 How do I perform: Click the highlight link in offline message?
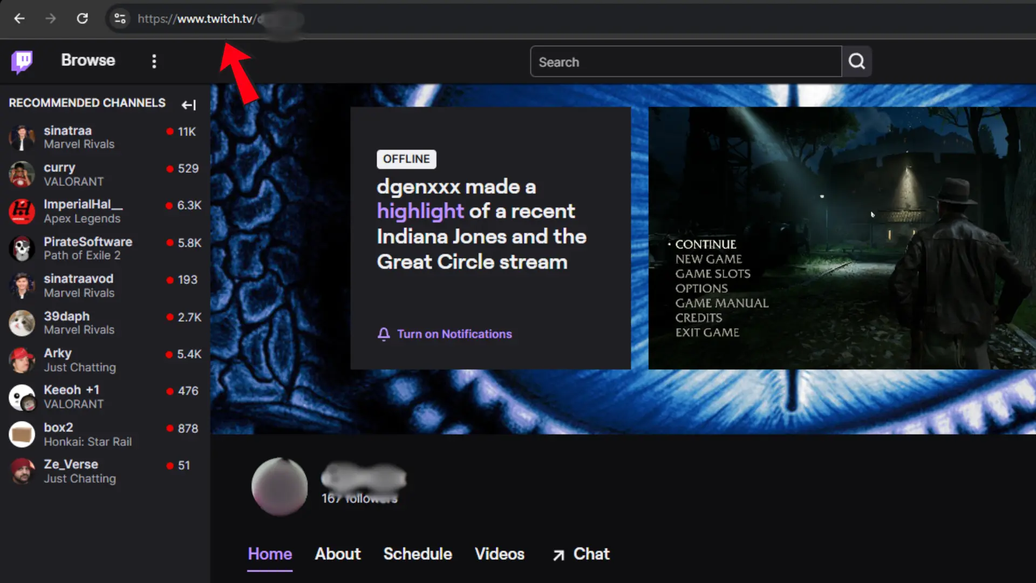click(x=420, y=211)
